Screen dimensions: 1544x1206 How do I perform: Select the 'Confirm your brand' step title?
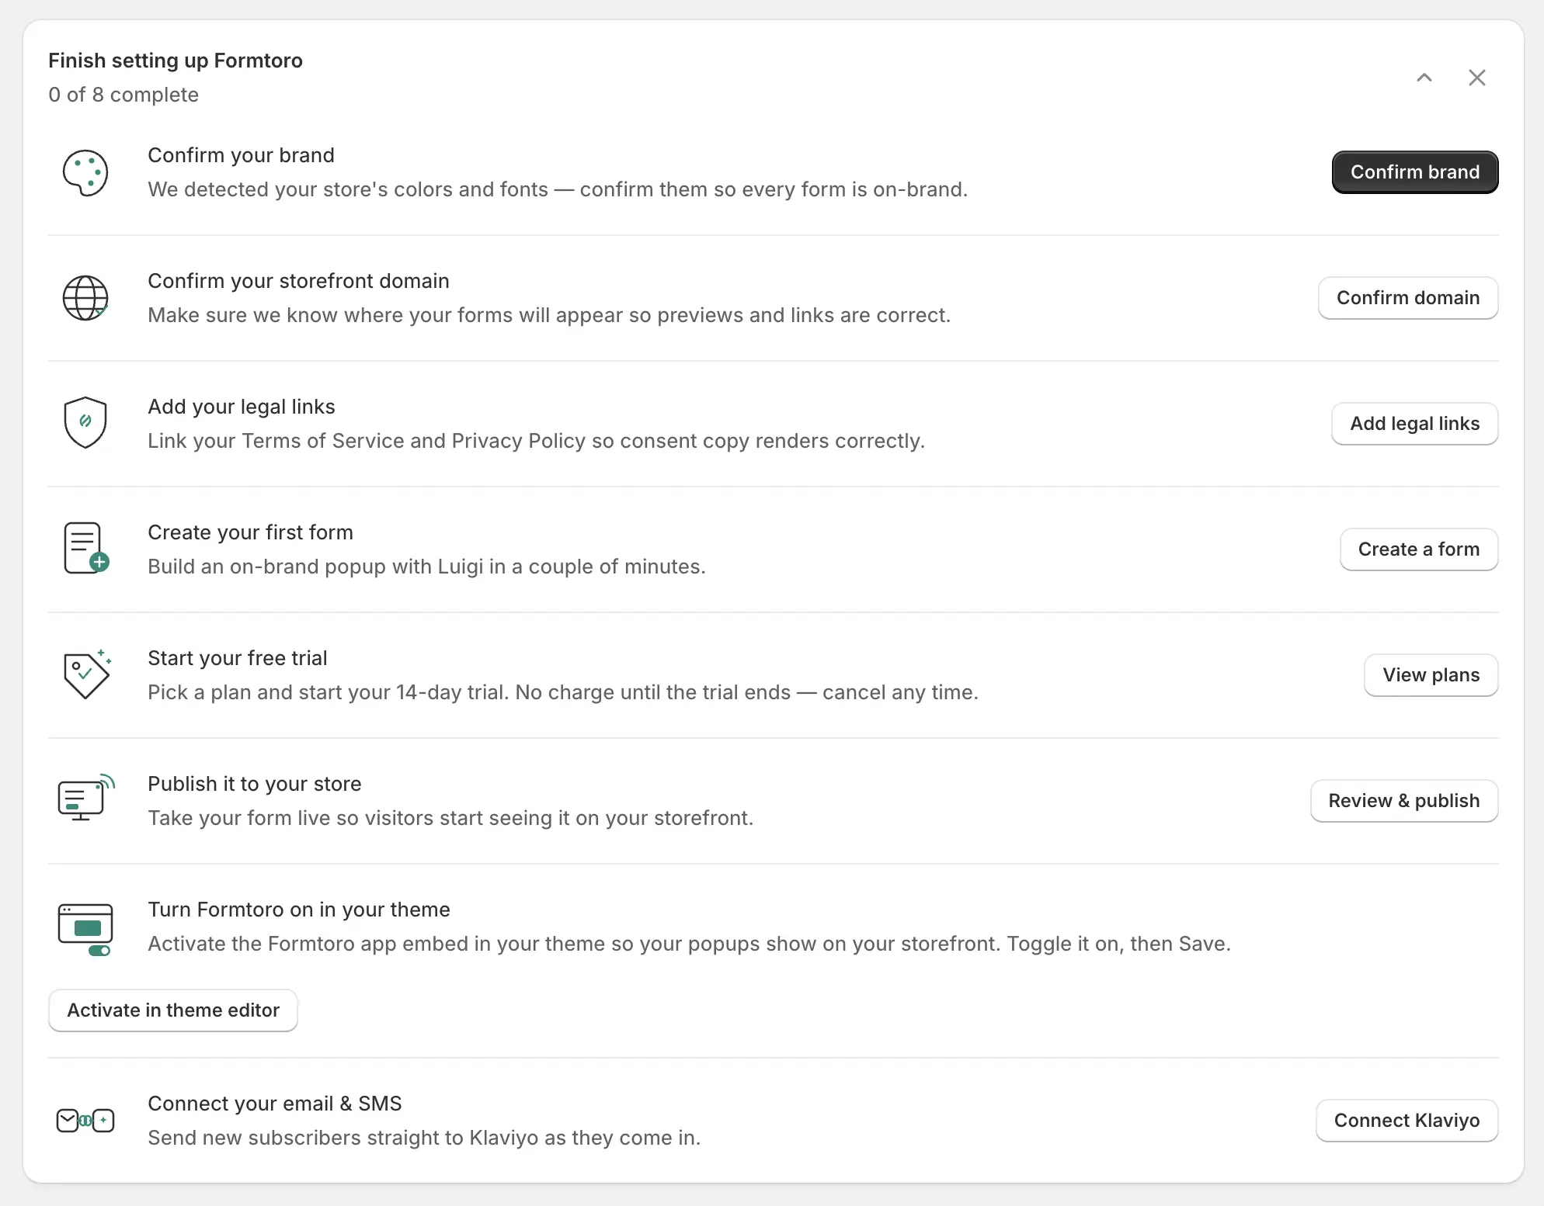pyautogui.click(x=241, y=155)
